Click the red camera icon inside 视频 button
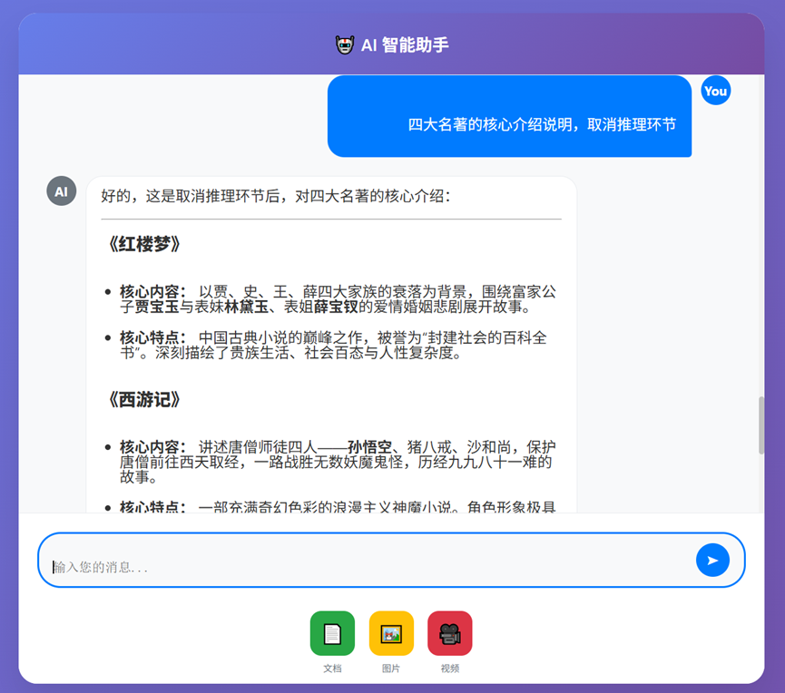The image size is (785, 693). 450,633
